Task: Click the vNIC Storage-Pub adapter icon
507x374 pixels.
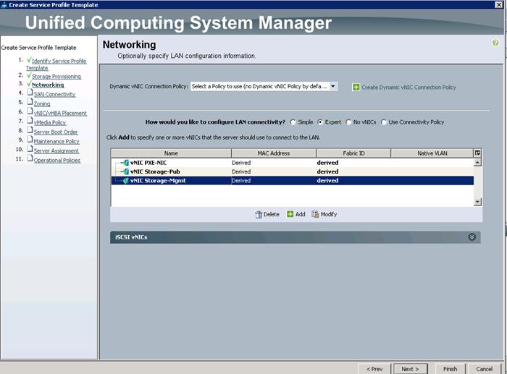Action: coord(125,171)
